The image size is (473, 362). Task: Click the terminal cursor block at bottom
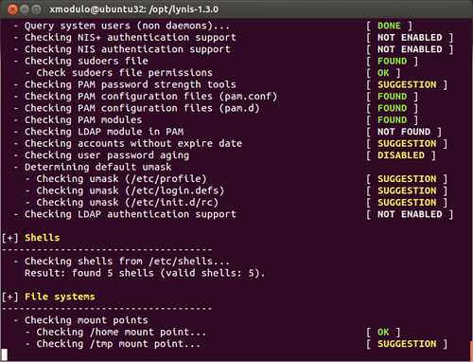[x=5, y=354]
